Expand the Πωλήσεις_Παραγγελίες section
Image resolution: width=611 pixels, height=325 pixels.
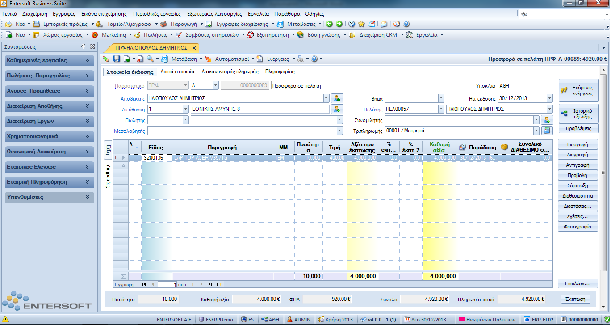49,75
